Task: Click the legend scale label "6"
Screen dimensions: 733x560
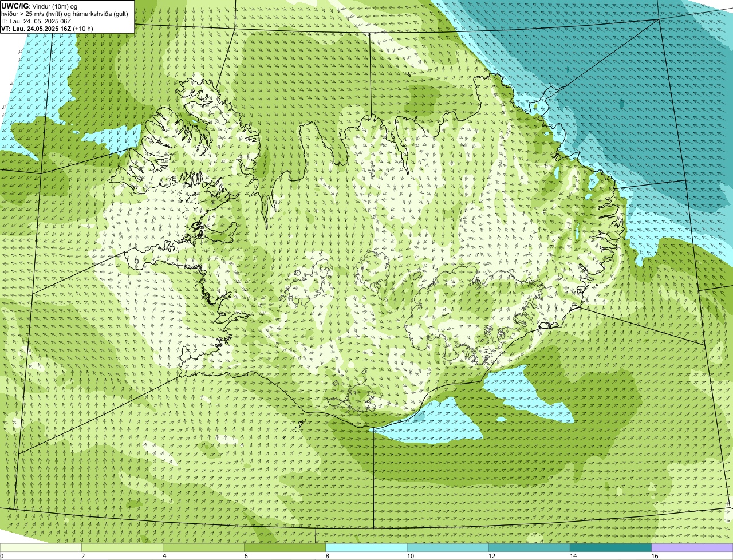Action: (x=246, y=556)
